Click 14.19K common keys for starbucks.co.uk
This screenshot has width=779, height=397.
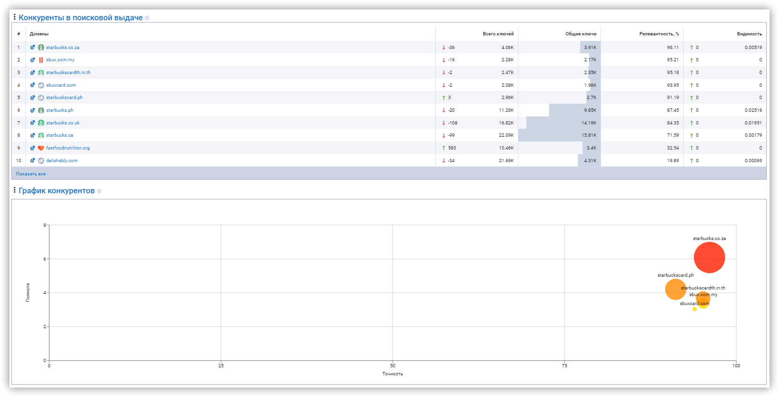(x=589, y=123)
